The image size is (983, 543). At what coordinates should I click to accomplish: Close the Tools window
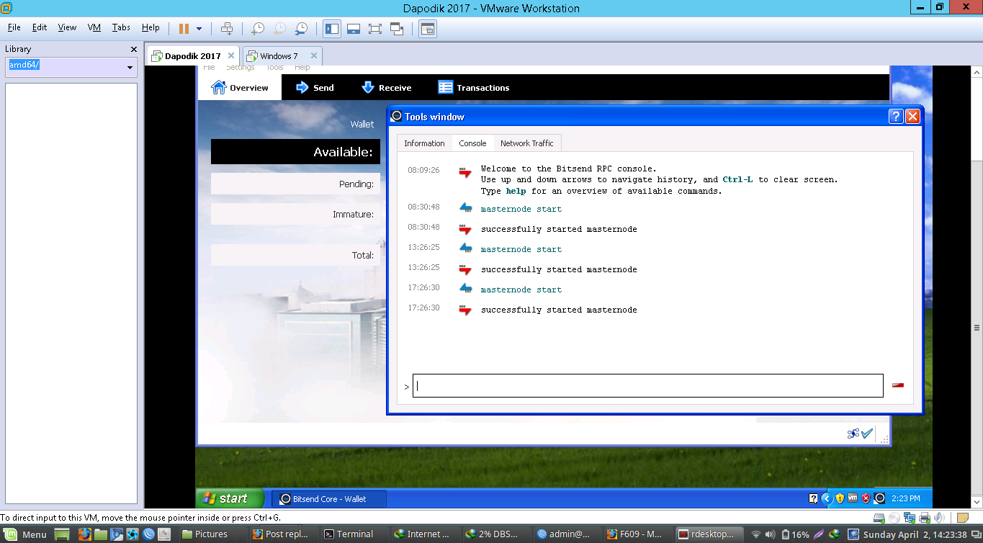coord(912,117)
